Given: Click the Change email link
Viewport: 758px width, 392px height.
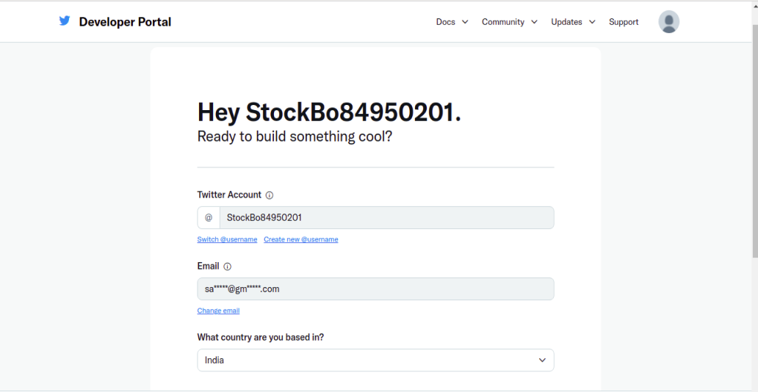Looking at the screenshot, I should point(218,311).
